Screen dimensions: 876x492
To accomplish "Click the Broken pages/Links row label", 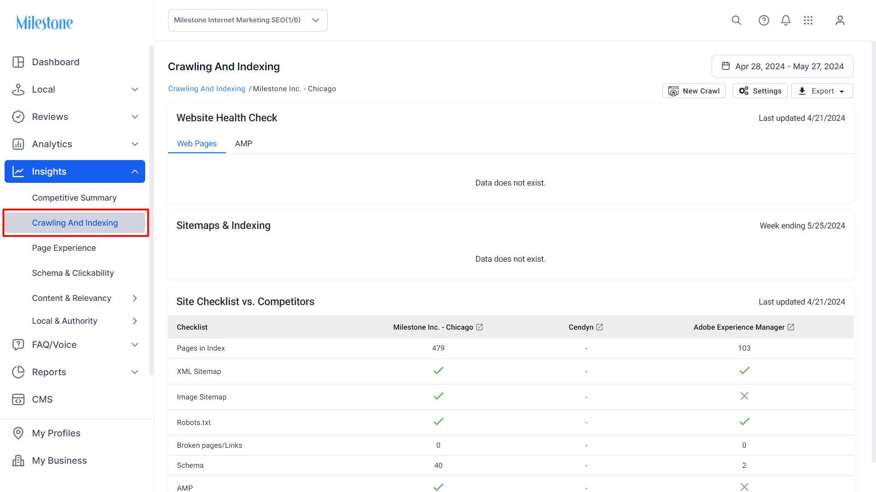I will [x=210, y=445].
